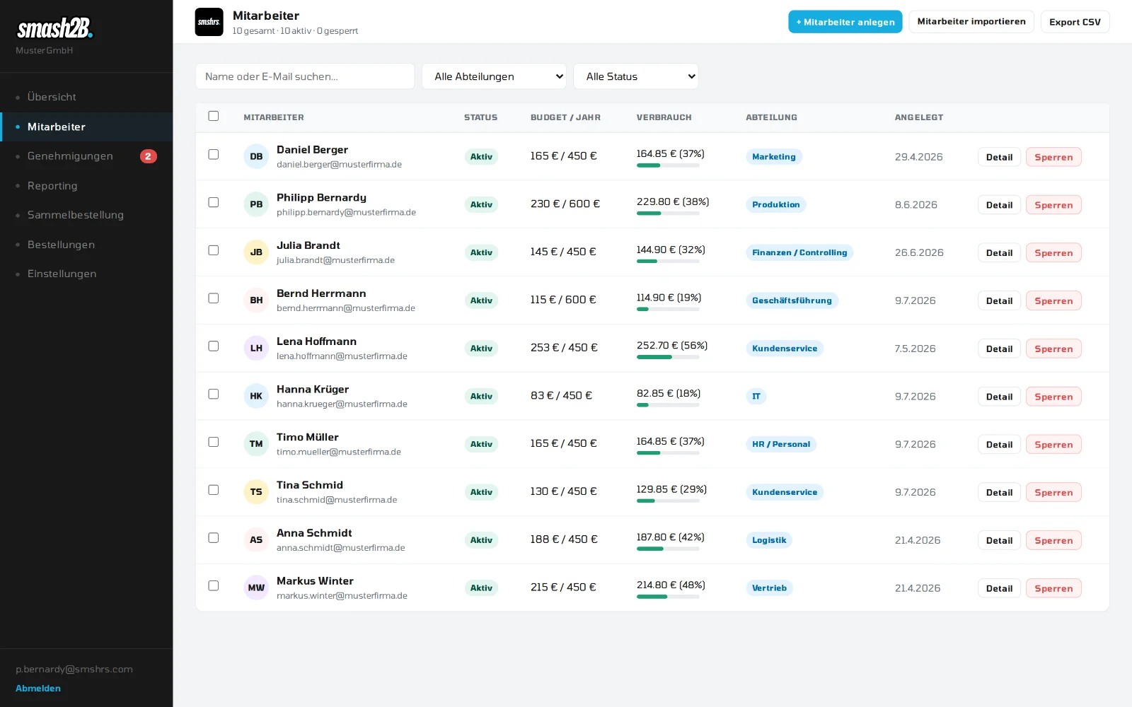Click Markus Winter's MW avatar

(256, 588)
